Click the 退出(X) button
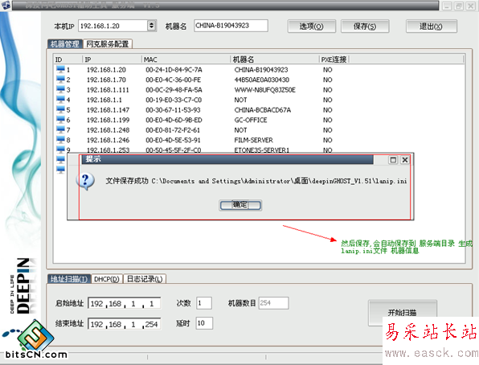 [431, 27]
